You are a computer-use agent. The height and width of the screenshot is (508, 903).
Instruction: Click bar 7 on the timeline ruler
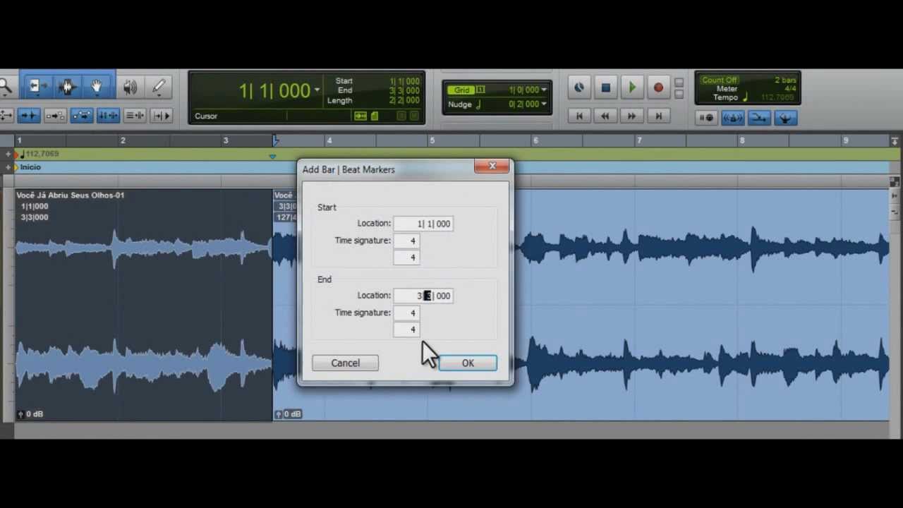(x=638, y=140)
